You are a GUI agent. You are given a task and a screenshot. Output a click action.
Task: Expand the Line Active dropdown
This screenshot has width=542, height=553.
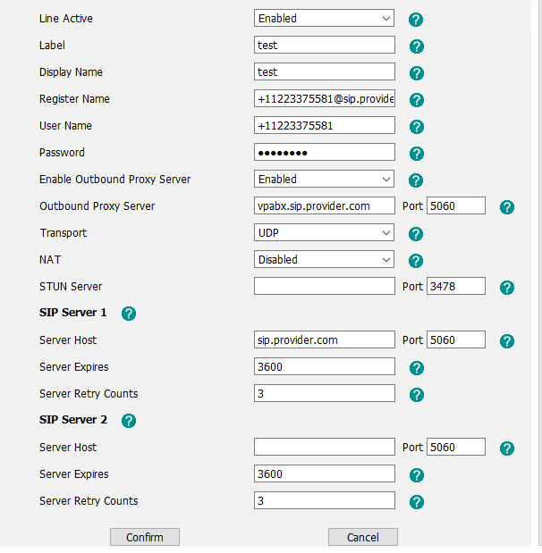[324, 18]
